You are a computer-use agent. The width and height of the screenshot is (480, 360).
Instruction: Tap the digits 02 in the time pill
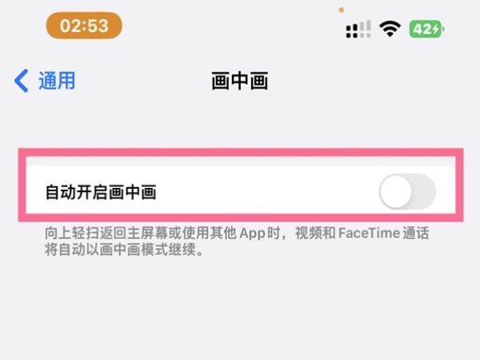[70, 26]
